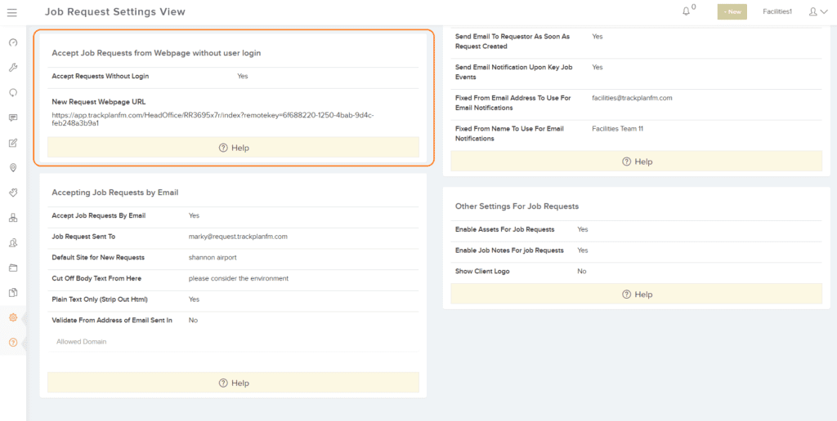Expand the user account dropdown

pyautogui.click(x=817, y=11)
